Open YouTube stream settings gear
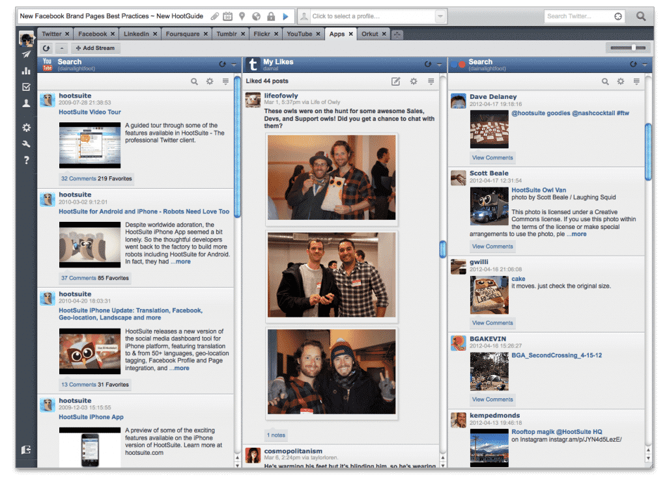 click(x=210, y=81)
